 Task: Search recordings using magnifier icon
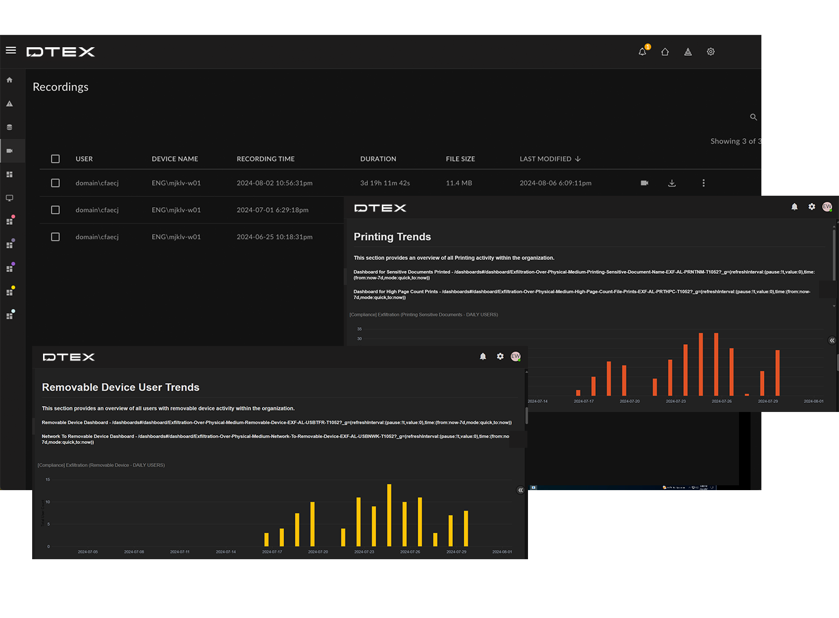(x=754, y=117)
